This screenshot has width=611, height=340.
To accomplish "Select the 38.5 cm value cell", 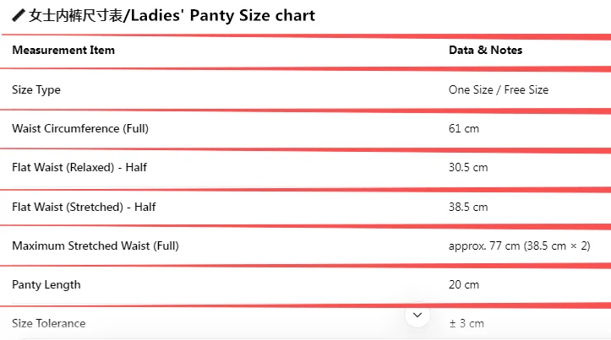I will click(x=468, y=207).
